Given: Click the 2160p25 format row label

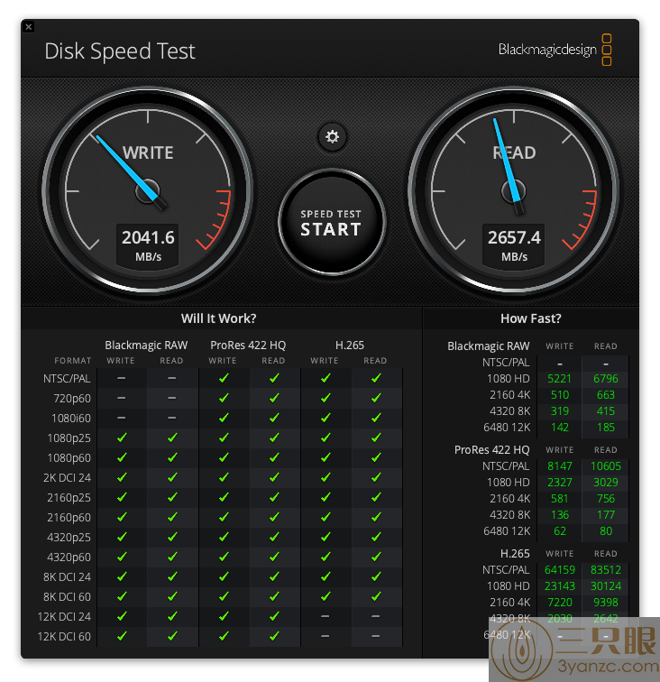Looking at the screenshot, I should tap(69, 498).
